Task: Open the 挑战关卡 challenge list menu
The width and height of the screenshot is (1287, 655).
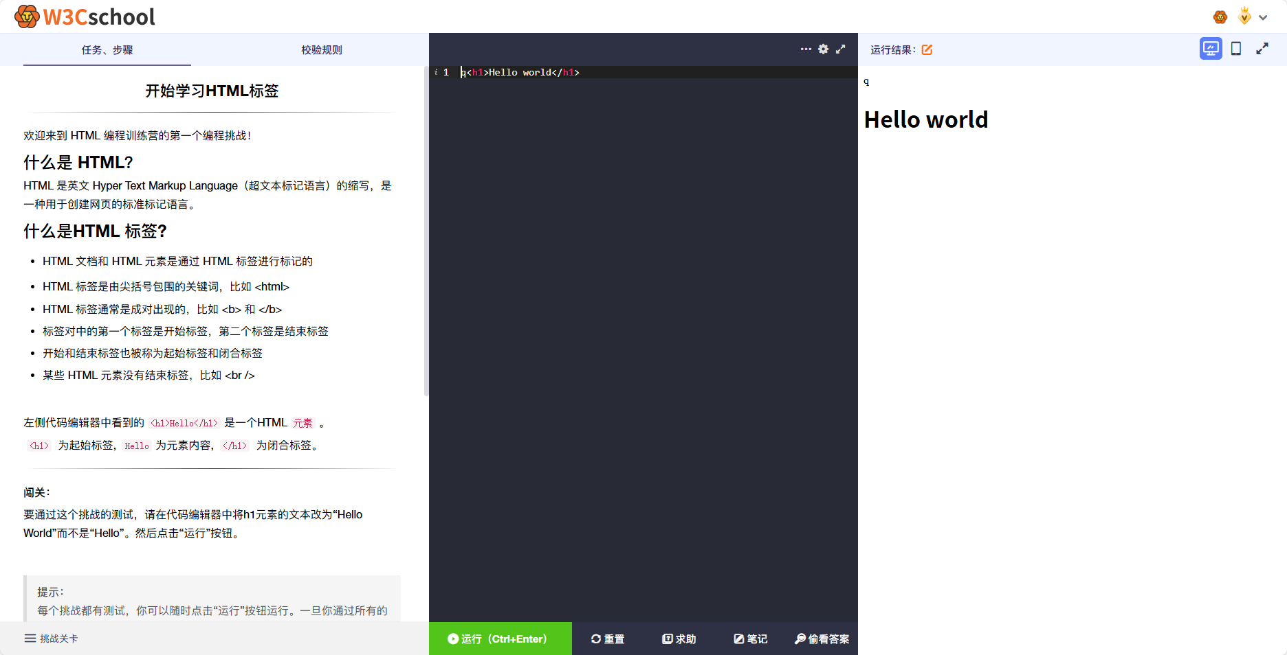Action: pyautogui.click(x=52, y=639)
